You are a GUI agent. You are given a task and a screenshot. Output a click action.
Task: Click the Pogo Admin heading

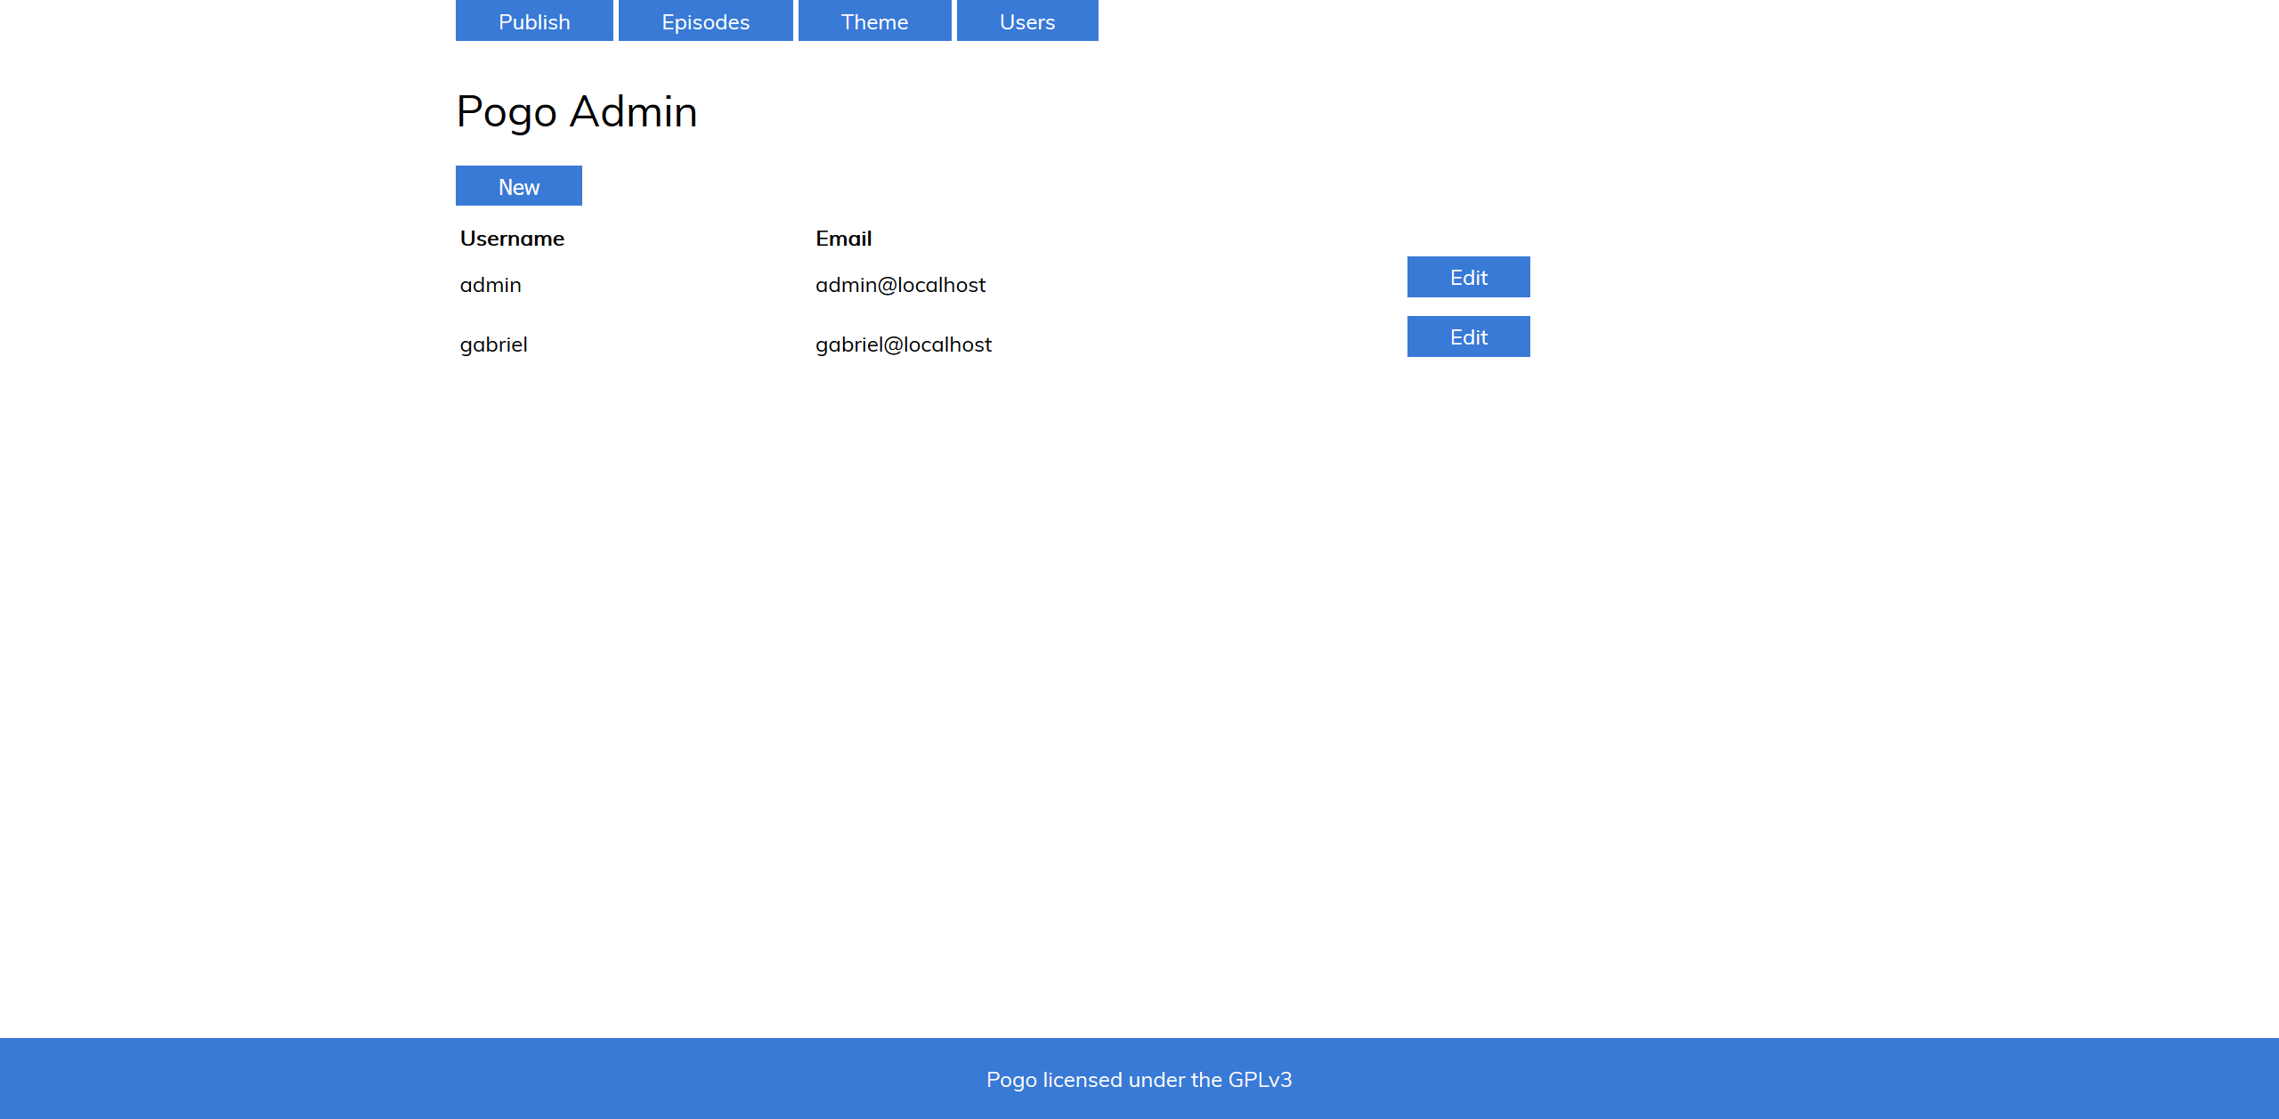pyautogui.click(x=576, y=112)
